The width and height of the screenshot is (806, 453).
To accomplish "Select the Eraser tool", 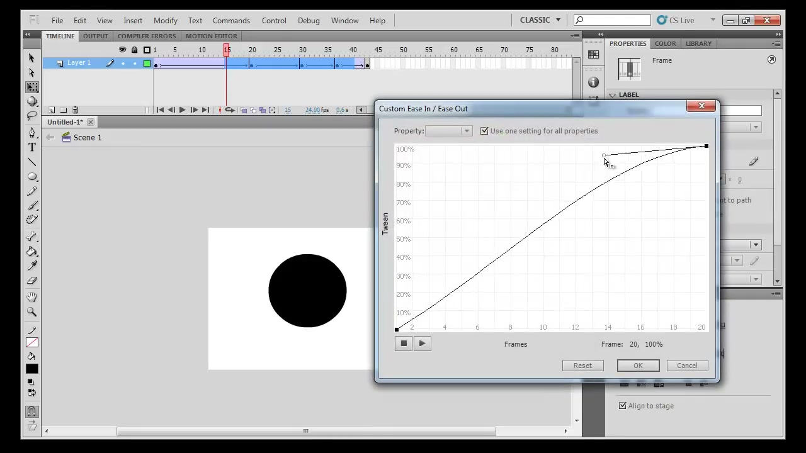I will tap(32, 281).
